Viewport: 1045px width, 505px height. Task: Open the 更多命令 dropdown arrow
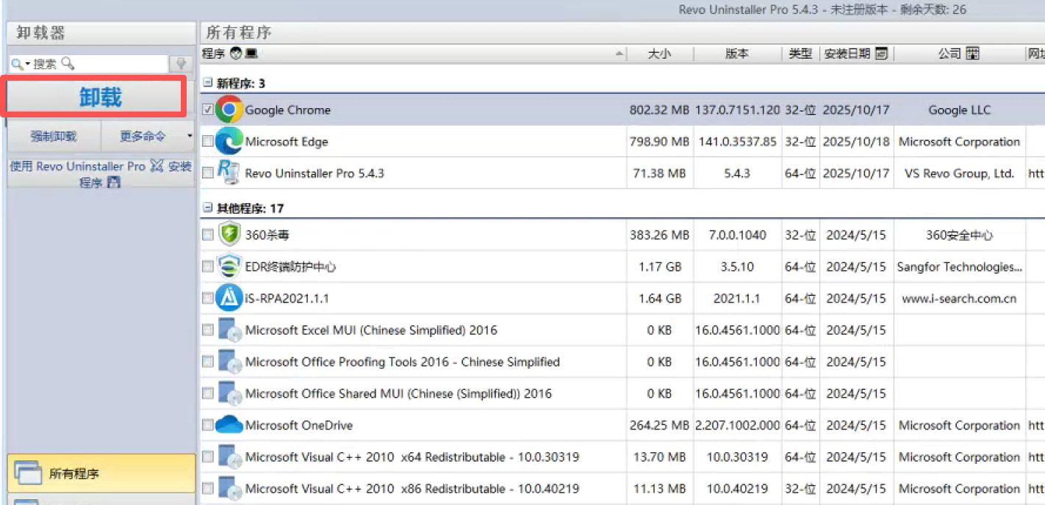tap(190, 136)
